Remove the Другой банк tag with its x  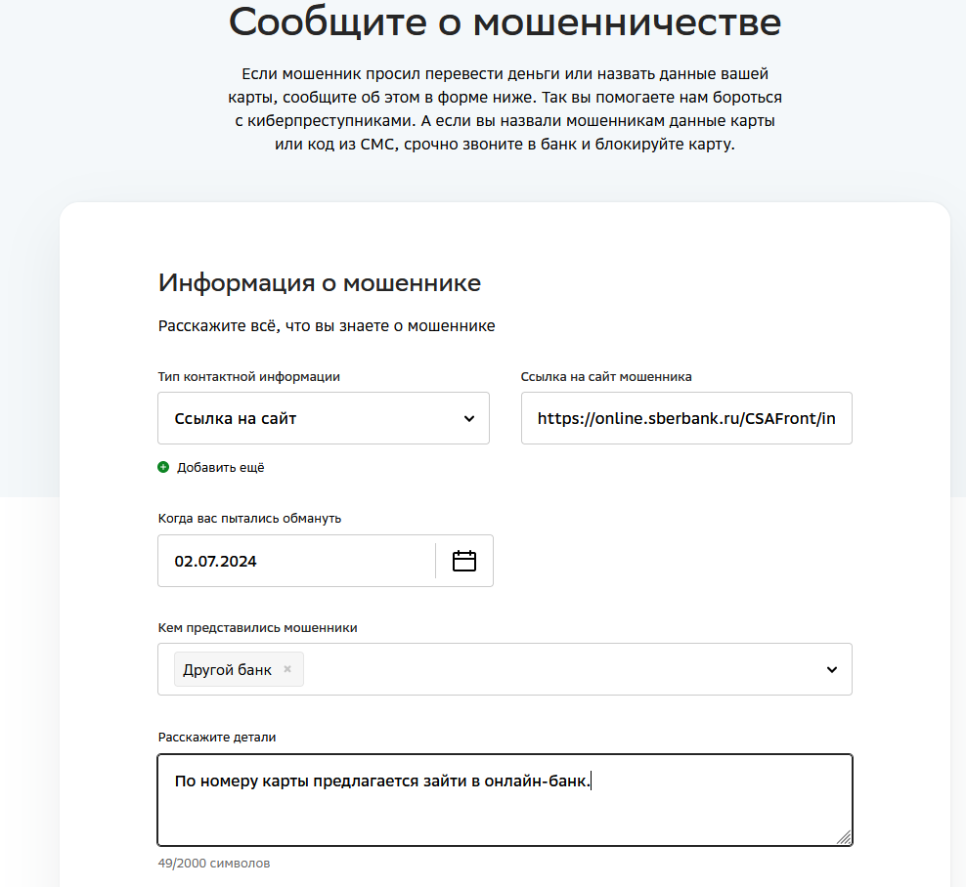tap(287, 668)
